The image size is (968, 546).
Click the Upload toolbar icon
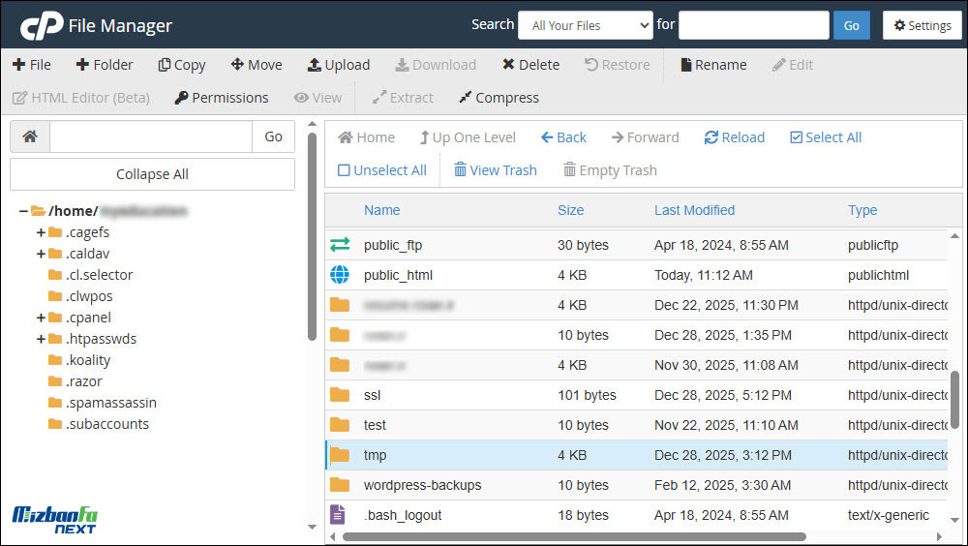pos(315,65)
